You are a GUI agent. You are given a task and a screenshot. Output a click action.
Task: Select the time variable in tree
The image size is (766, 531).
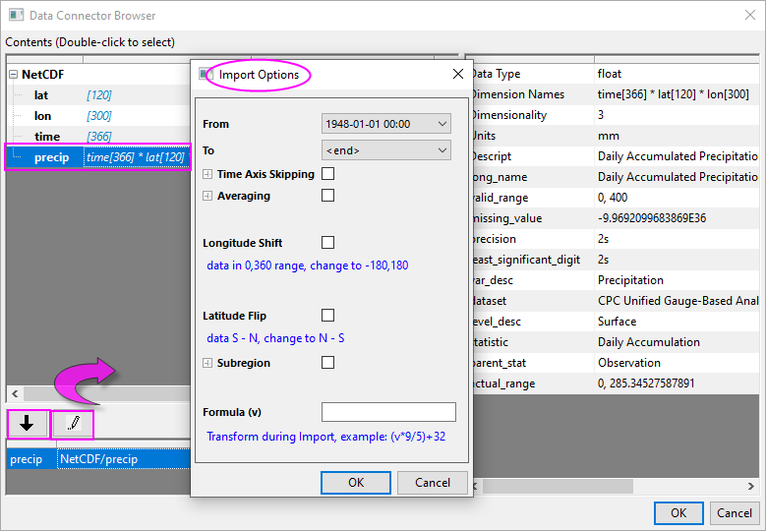coord(46,137)
